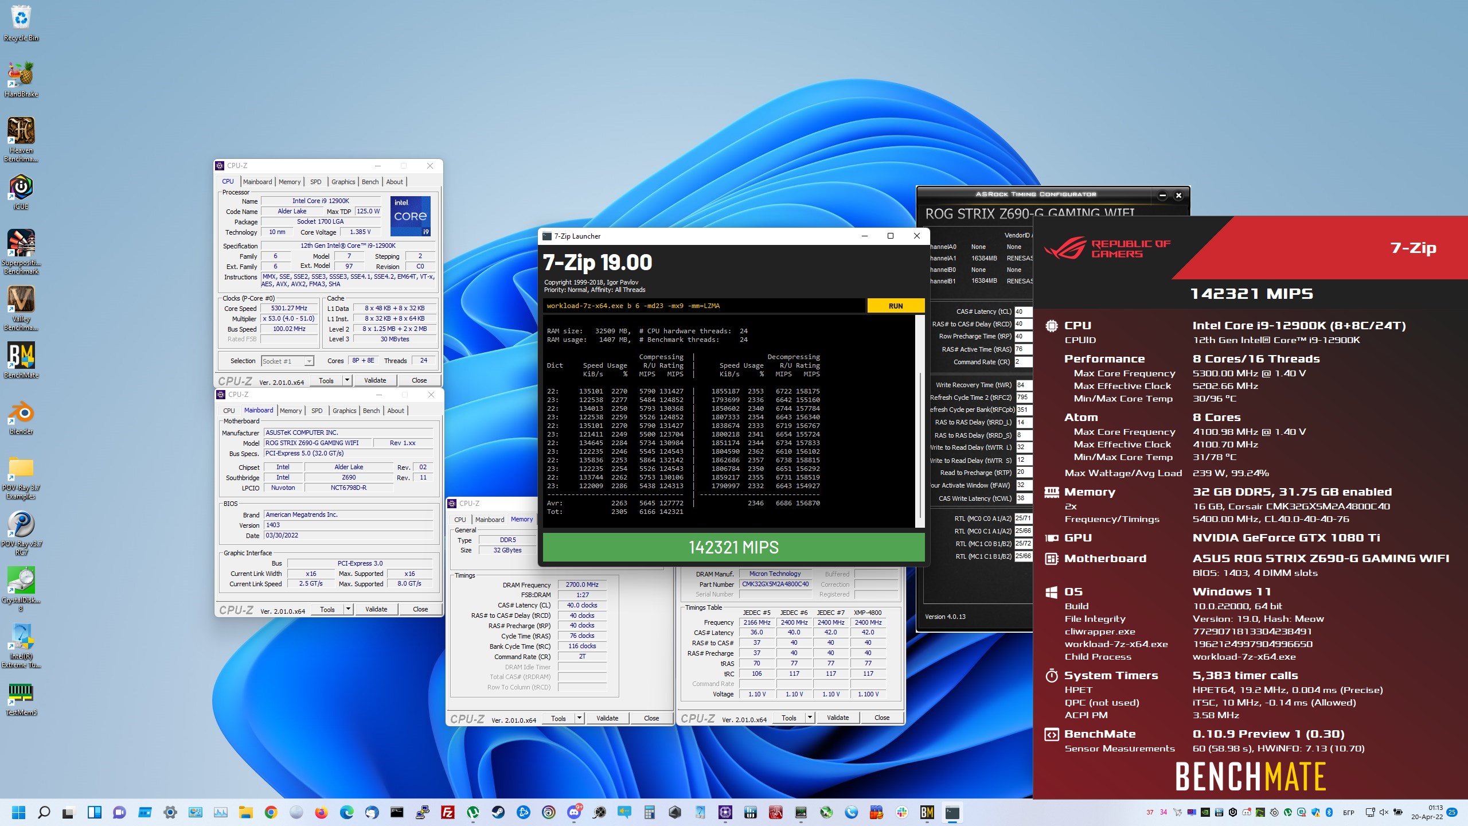Click Close in the SPD CPU-Z window
The width and height of the screenshot is (1468, 826).
tap(882, 718)
